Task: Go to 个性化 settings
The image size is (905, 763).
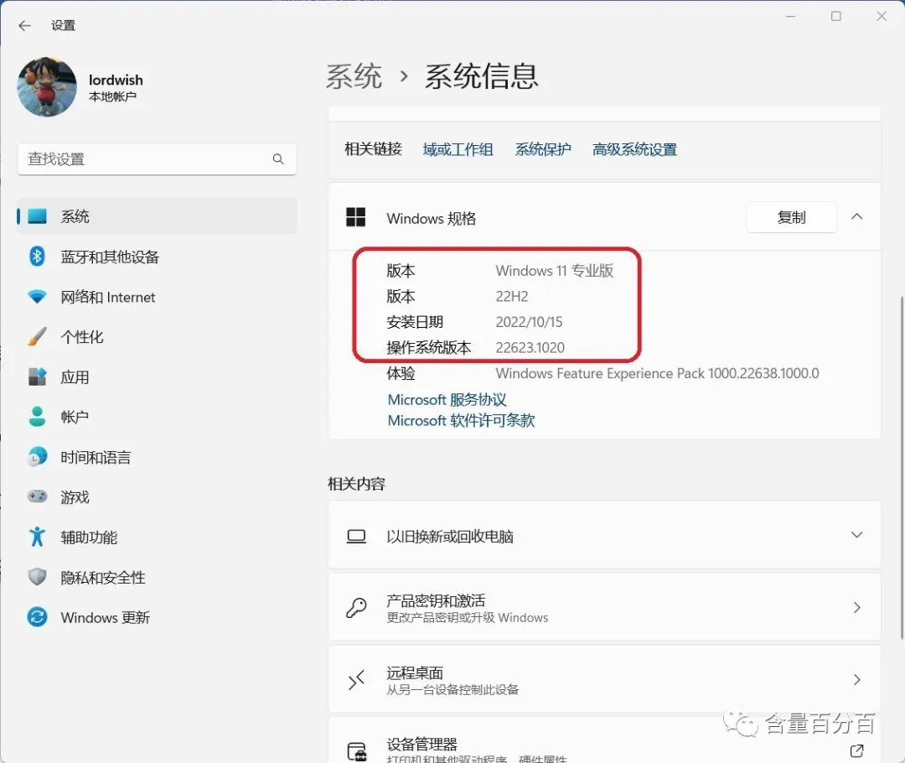Action: [157, 337]
